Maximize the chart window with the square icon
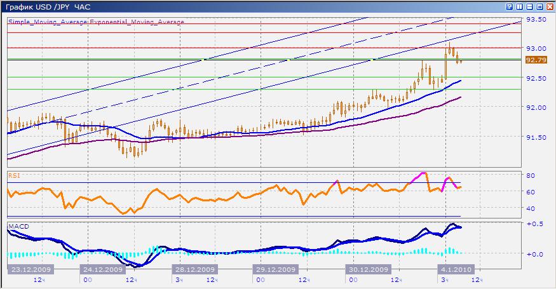 (x=539, y=7)
